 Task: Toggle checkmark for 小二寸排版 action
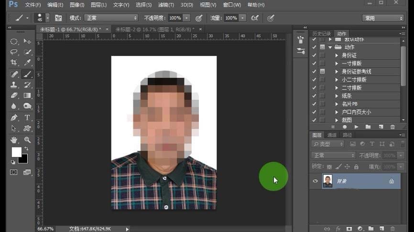click(x=314, y=79)
